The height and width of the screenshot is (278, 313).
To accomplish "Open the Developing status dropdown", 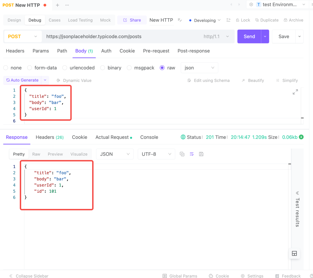I will click(205, 20).
